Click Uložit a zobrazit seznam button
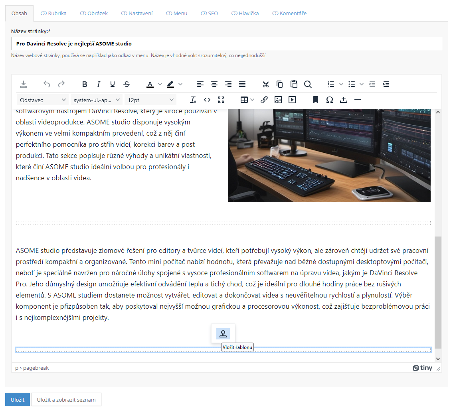451x412 pixels. (x=66, y=400)
